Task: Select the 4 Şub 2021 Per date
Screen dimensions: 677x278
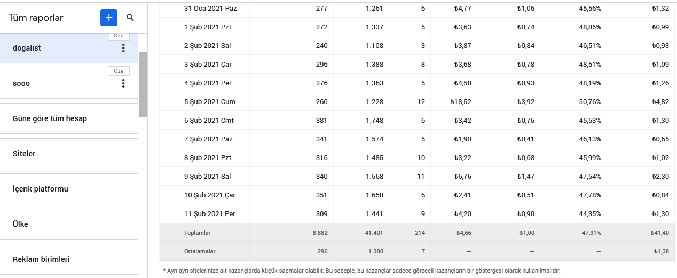Action: (208, 83)
